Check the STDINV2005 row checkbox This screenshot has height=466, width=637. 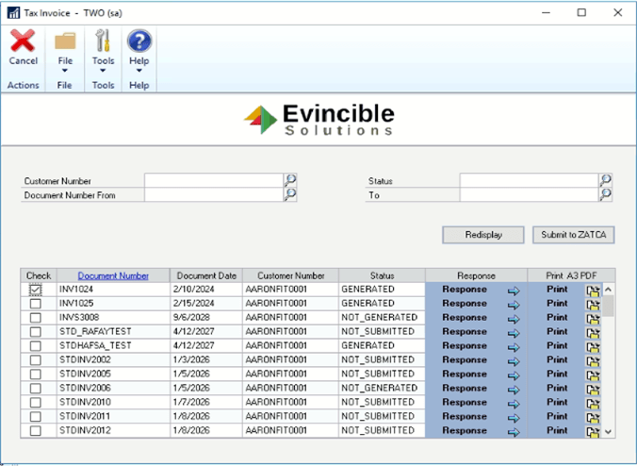(36, 374)
